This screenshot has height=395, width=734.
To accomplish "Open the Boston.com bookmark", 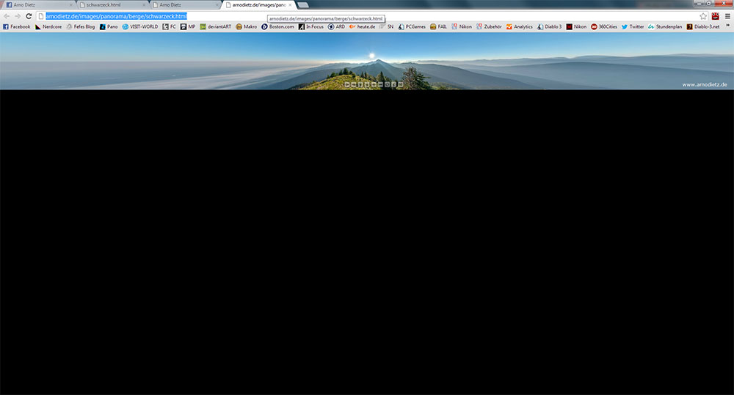I will tap(277, 26).
